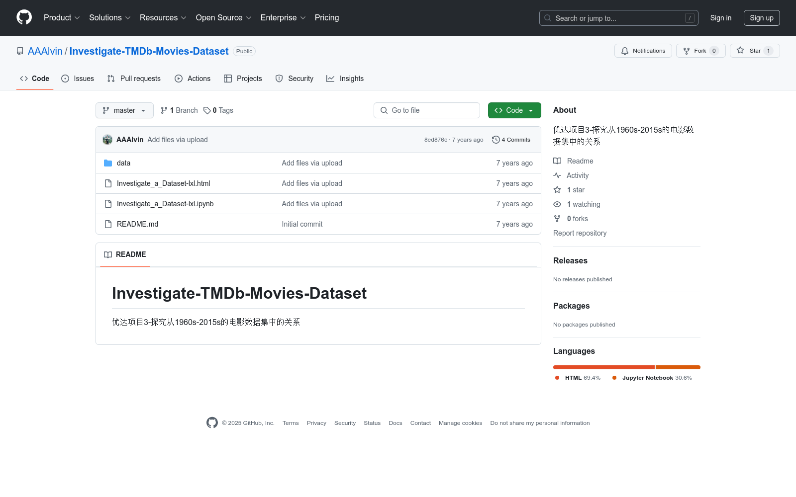Click the data folder icon
Viewport: 796px width, 497px height.
pos(108,163)
